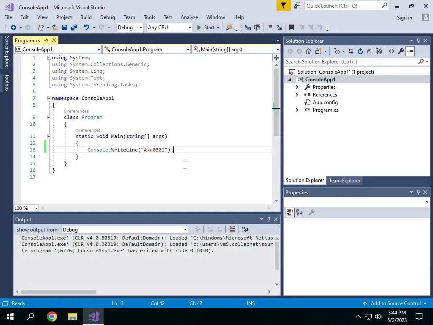Clear All output with red X icon

(x=232, y=229)
